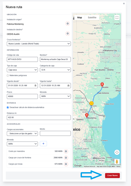This screenshot has width=131, height=186.
Task: Click map marker A at Monterrey
Action: [87, 116]
